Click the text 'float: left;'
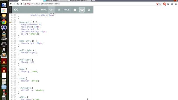The image size is (178, 100). [x=28, y=62]
